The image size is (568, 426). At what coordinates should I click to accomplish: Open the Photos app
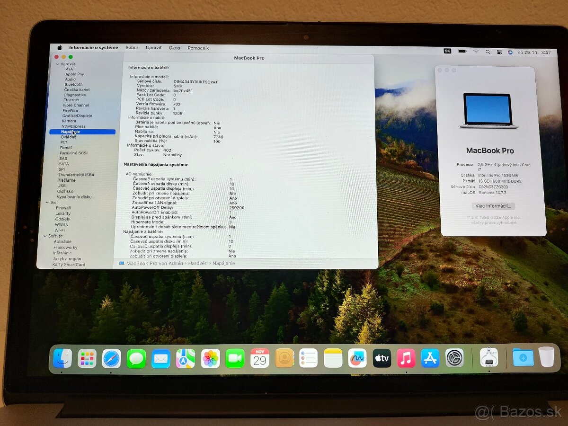[x=209, y=358]
